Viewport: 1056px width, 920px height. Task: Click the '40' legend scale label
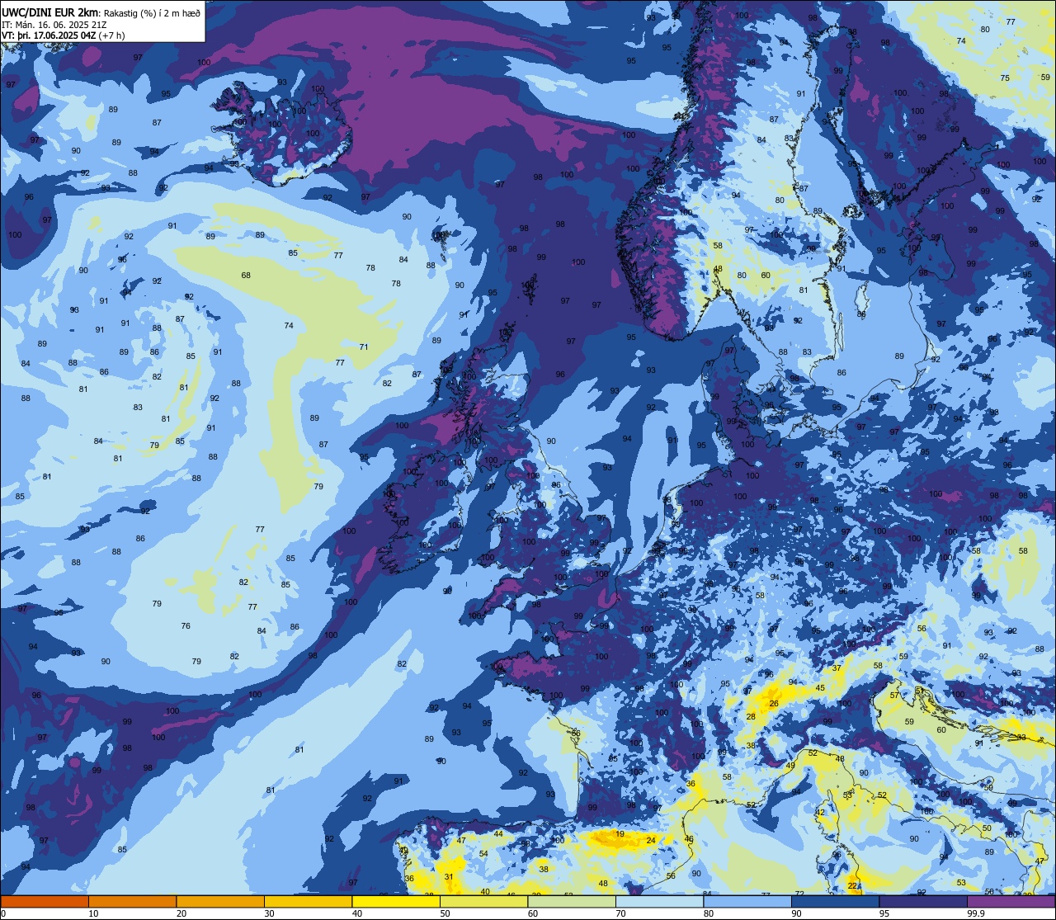[x=356, y=913]
